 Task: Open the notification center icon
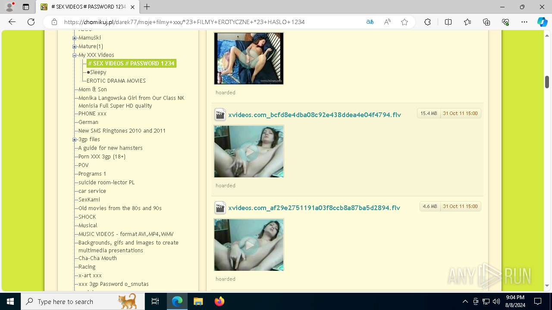pyautogui.click(x=538, y=301)
